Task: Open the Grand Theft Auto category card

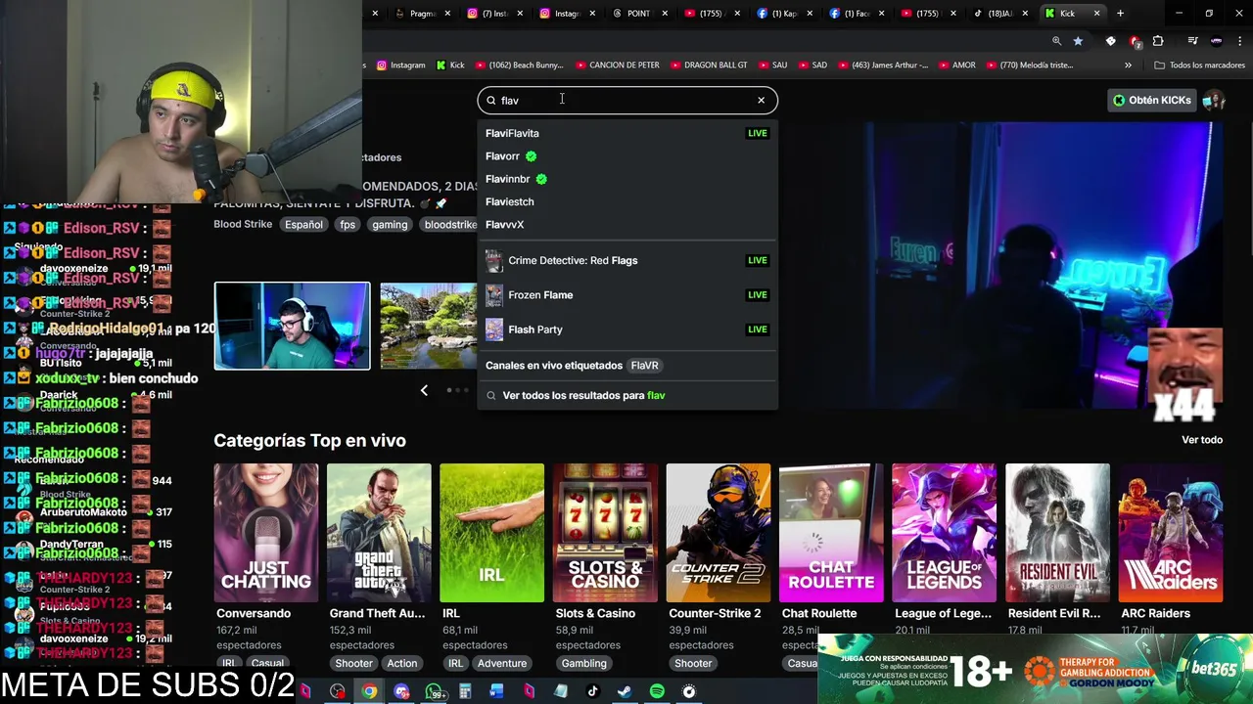Action: [x=379, y=533]
